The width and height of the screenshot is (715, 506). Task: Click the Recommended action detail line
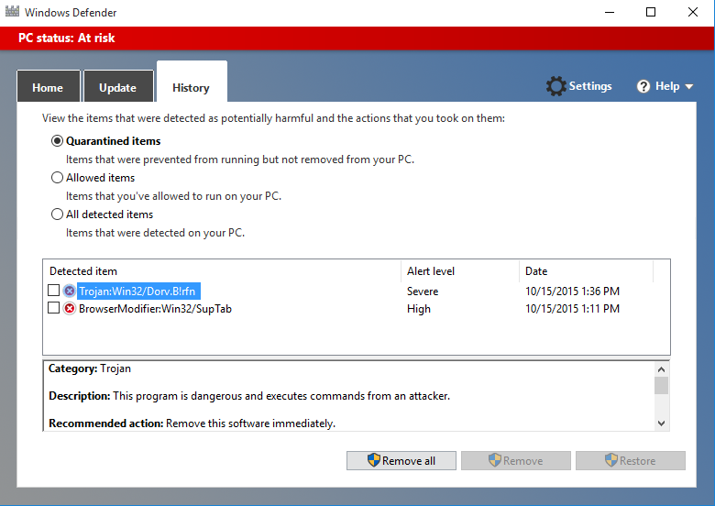pos(192,423)
